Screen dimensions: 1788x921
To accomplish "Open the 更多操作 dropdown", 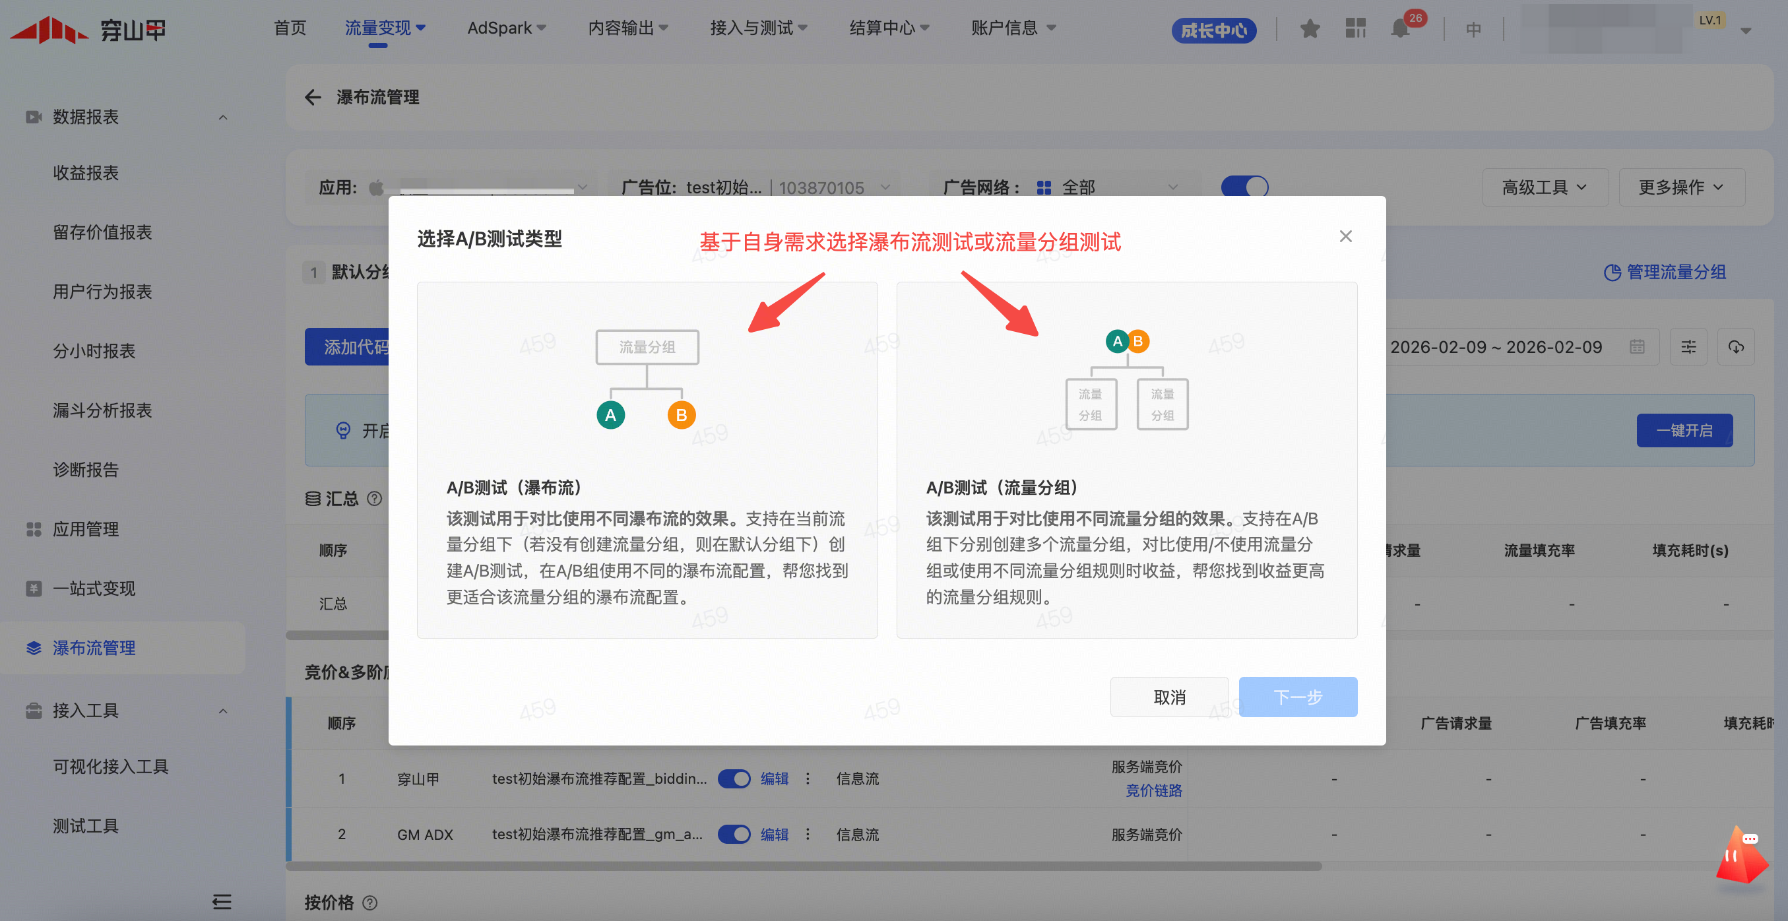I will (x=1680, y=187).
